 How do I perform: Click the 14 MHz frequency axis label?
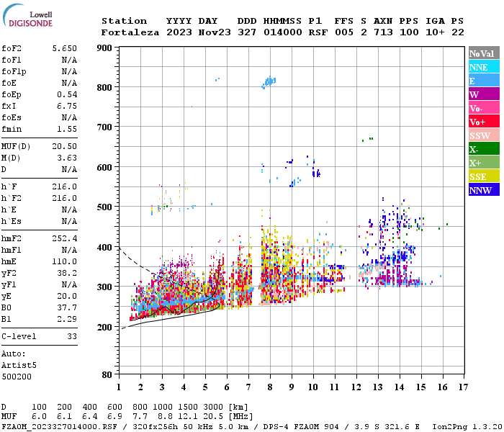point(399,387)
